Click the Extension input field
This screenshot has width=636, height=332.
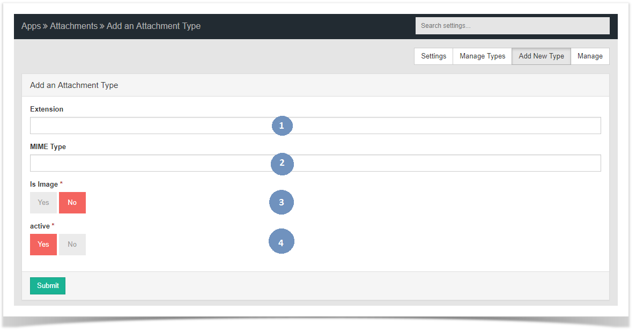click(315, 126)
